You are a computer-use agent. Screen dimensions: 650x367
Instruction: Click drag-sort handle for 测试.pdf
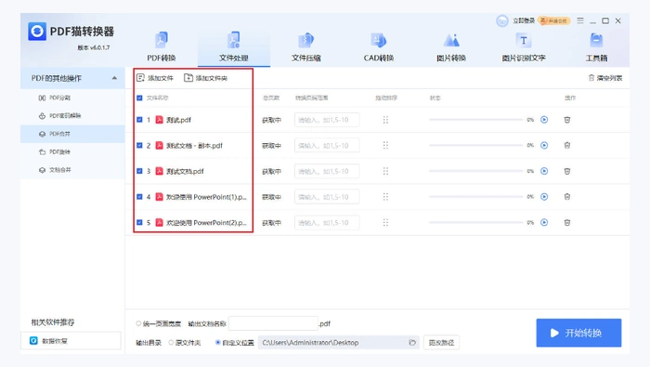385,120
